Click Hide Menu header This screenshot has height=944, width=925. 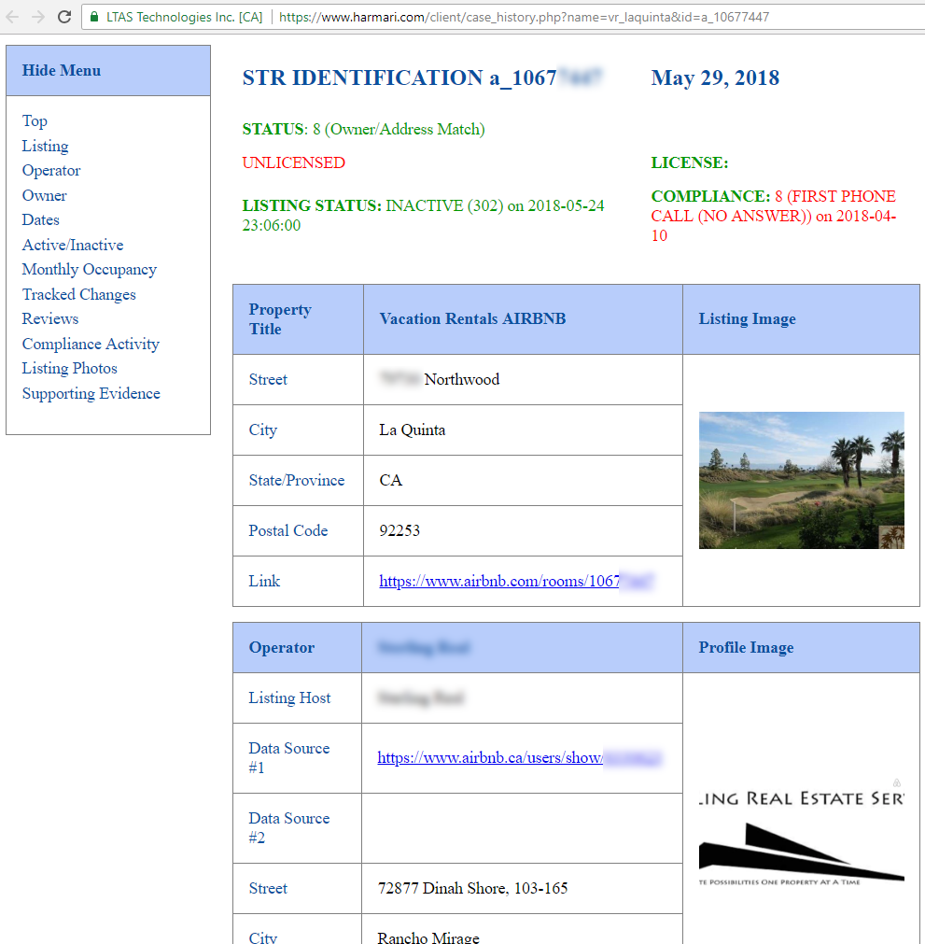108,70
